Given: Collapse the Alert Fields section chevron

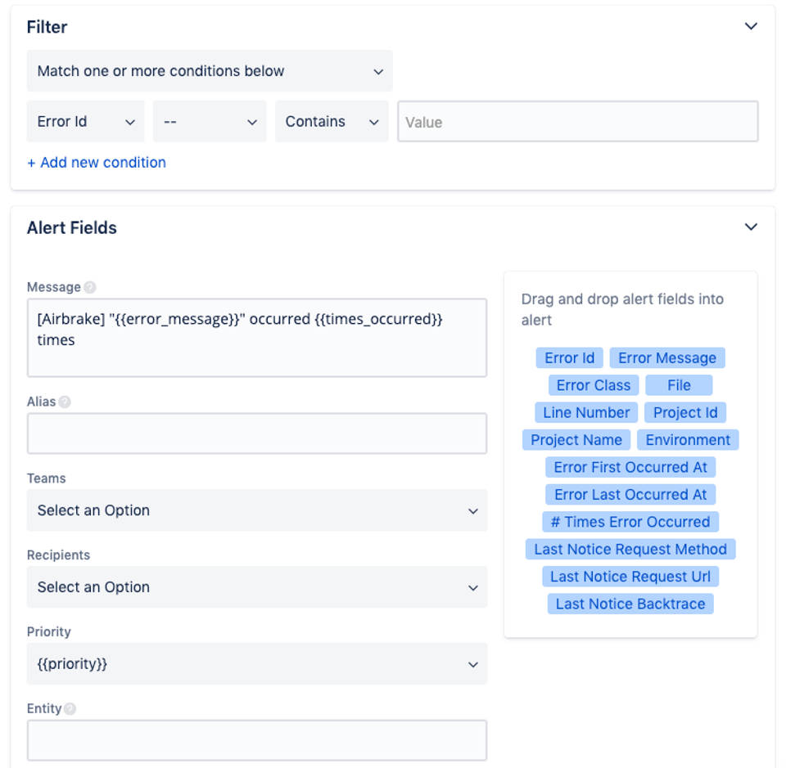Looking at the screenshot, I should point(751,227).
